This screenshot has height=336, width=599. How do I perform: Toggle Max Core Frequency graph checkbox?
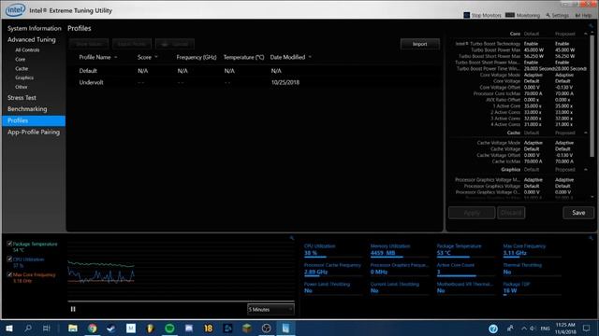[9, 274]
